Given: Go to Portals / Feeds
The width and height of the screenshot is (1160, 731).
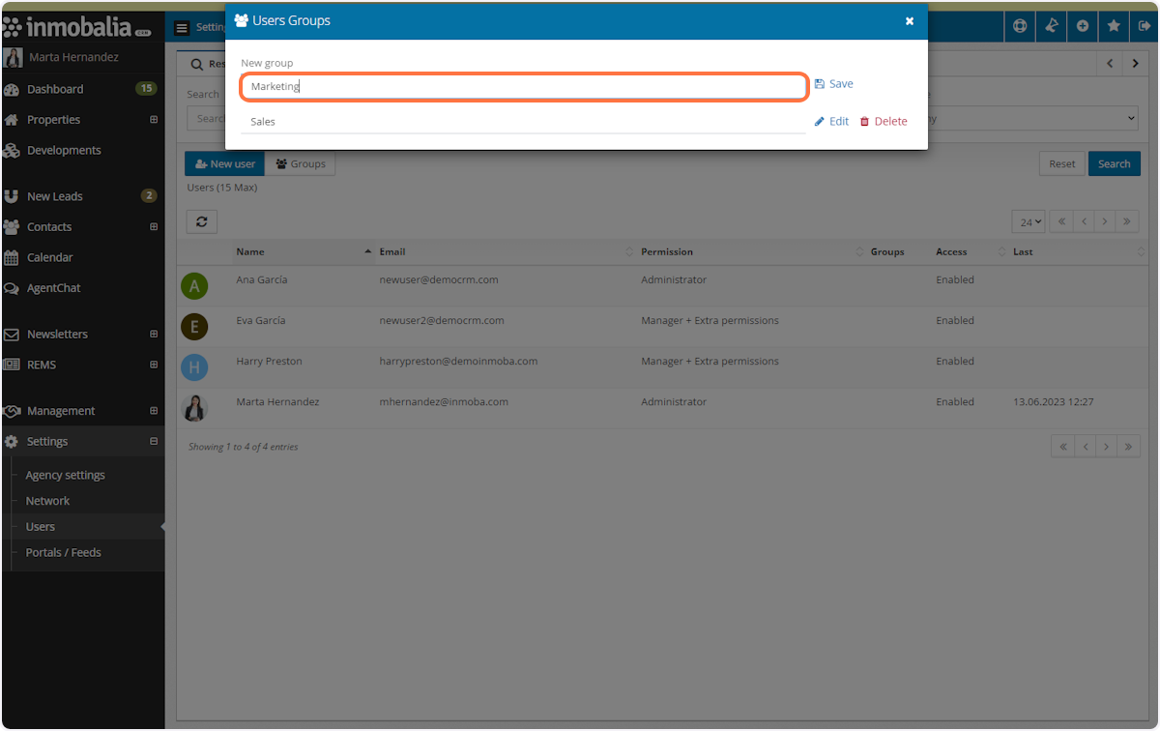Looking at the screenshot, I should pyautogui.click(x=63, y=553).
